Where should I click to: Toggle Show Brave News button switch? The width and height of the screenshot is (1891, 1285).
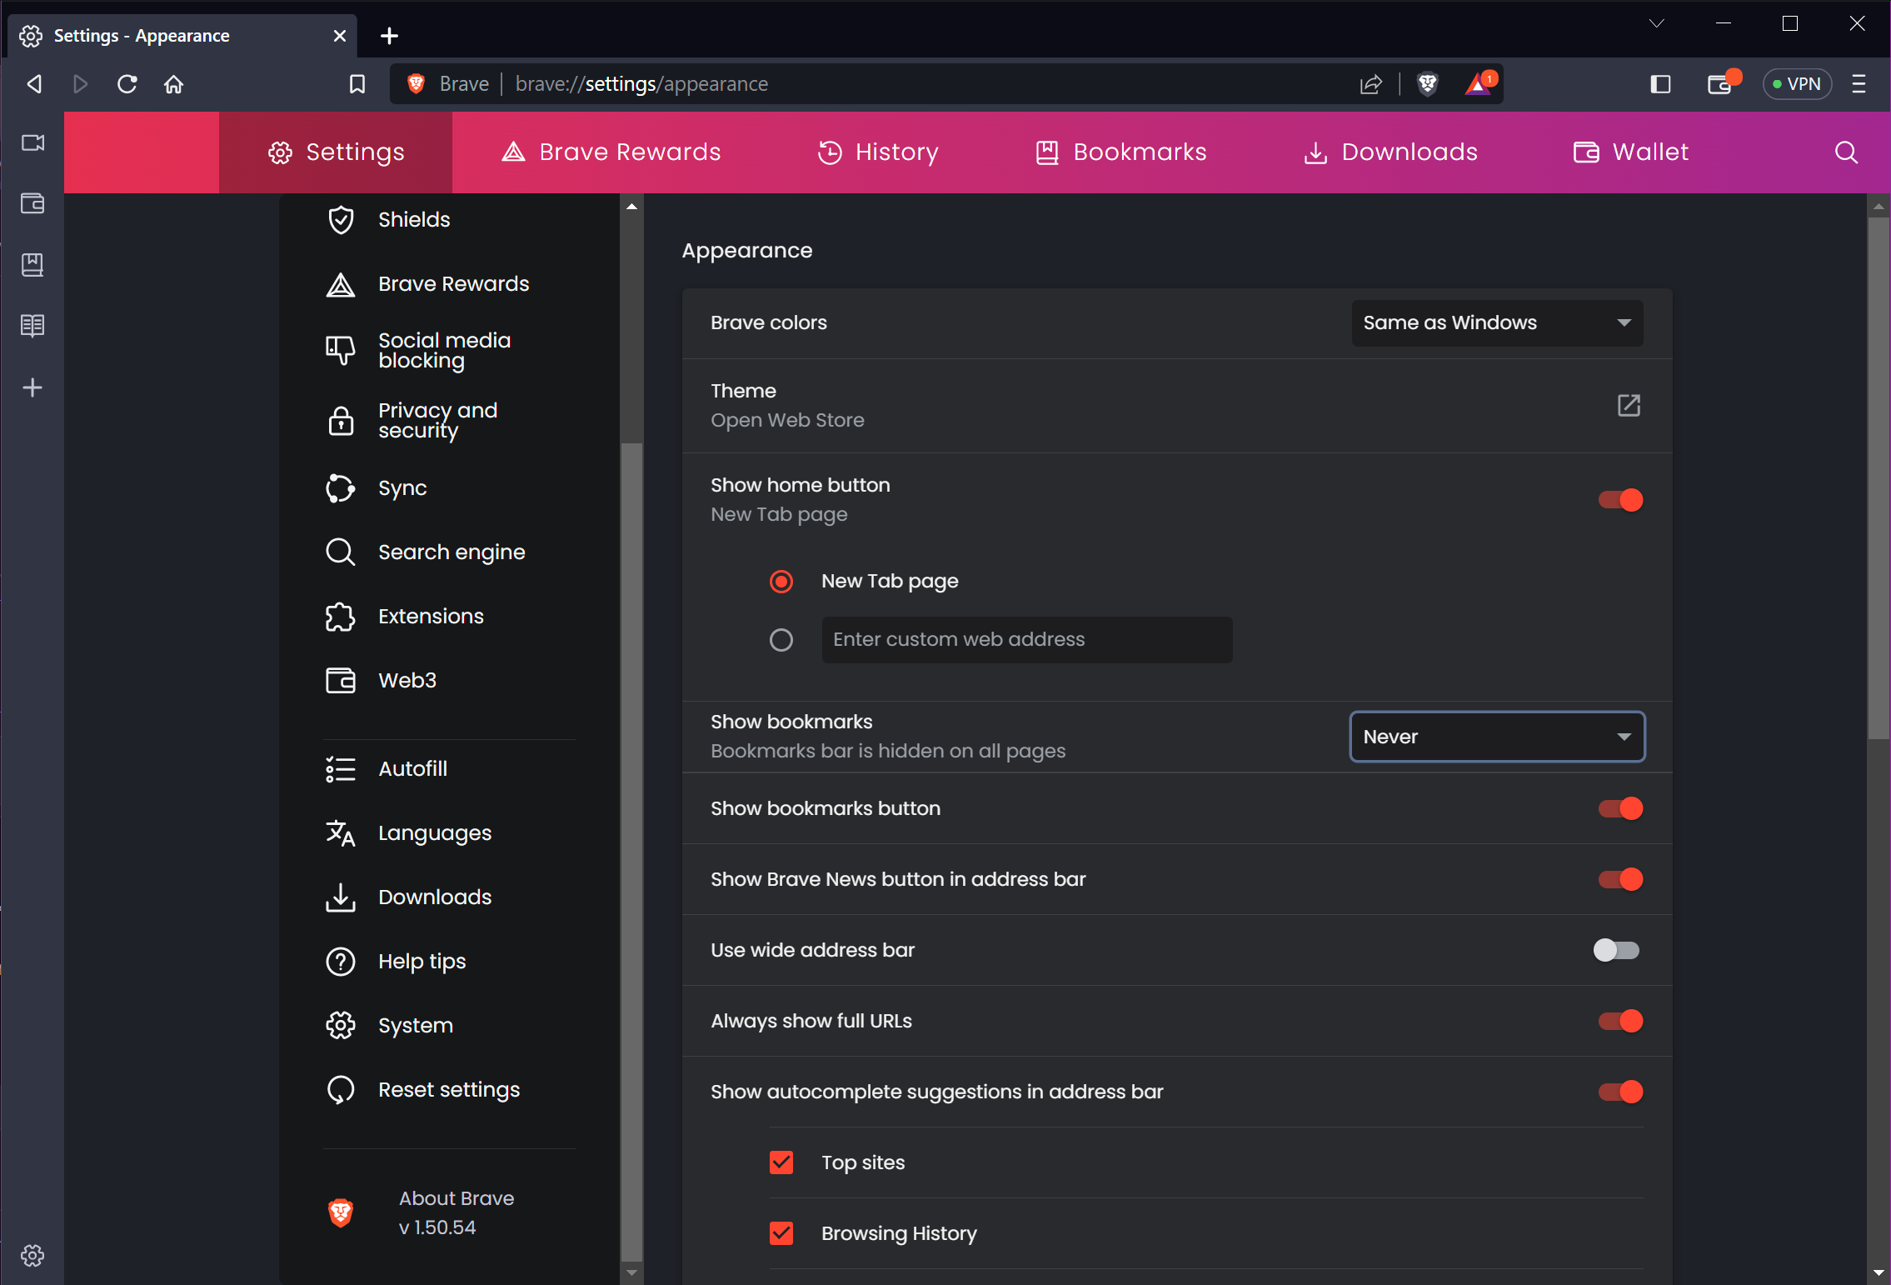tap(1620, 879)
